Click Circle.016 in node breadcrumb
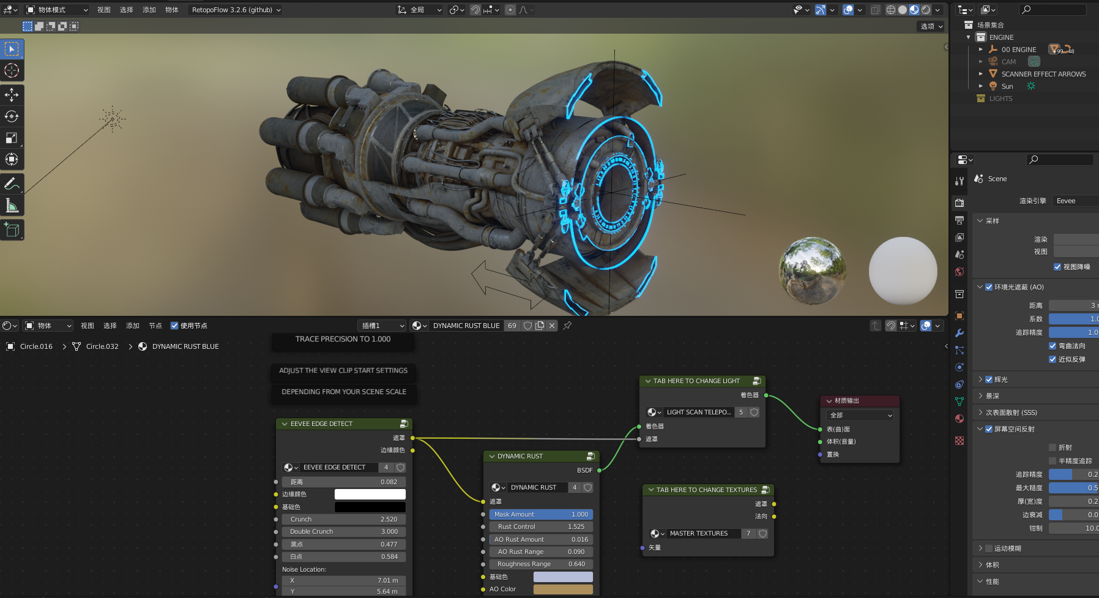 36,346
